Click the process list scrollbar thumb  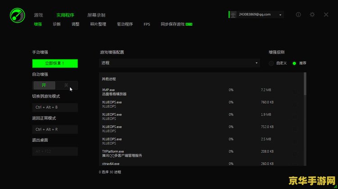pos(305,84)
